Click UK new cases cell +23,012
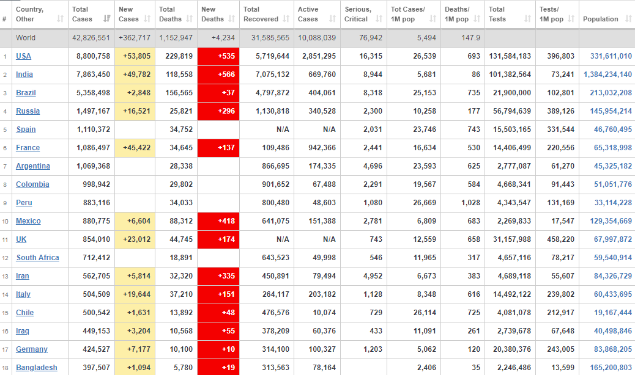Screen dimensions: 635x375 pos(135,239)
